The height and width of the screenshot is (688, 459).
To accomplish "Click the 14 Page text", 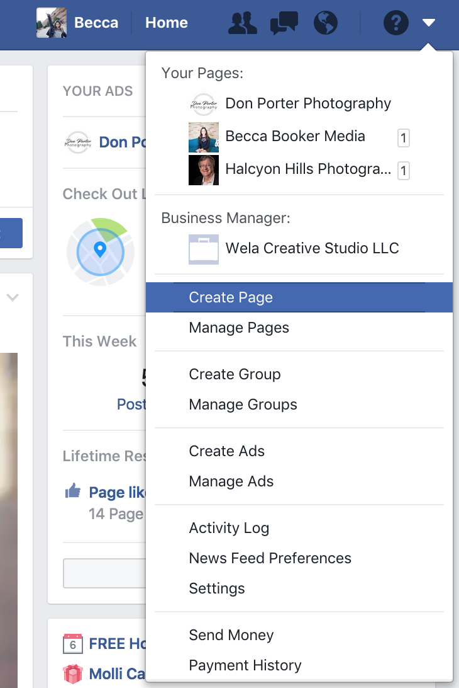I will [x=116, y=514].
